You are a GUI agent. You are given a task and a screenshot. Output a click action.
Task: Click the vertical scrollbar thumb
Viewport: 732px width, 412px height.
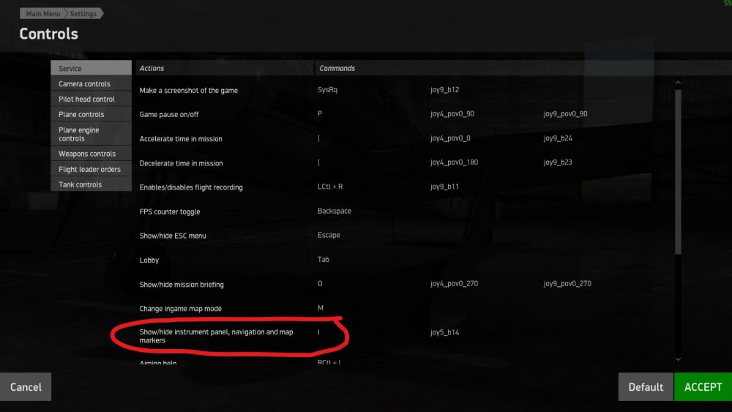click(x=678, y=172)
